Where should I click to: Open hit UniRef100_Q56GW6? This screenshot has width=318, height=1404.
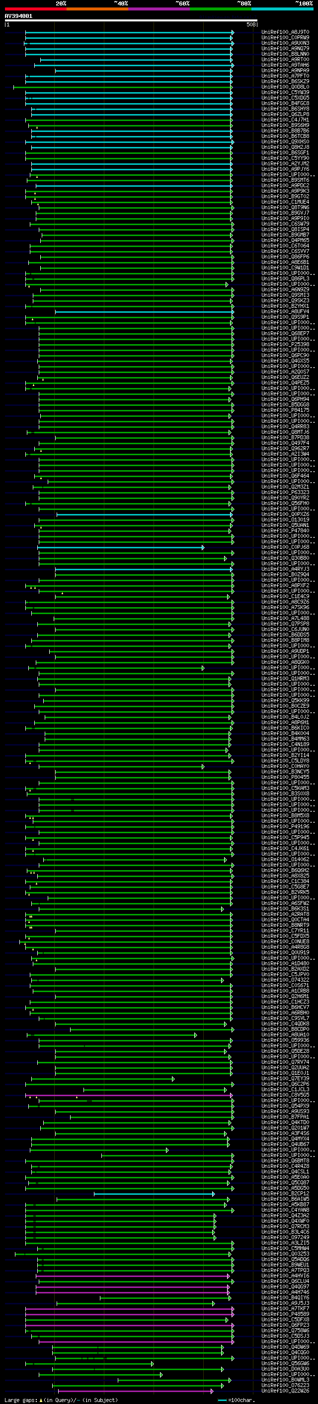pos(285,1363)
